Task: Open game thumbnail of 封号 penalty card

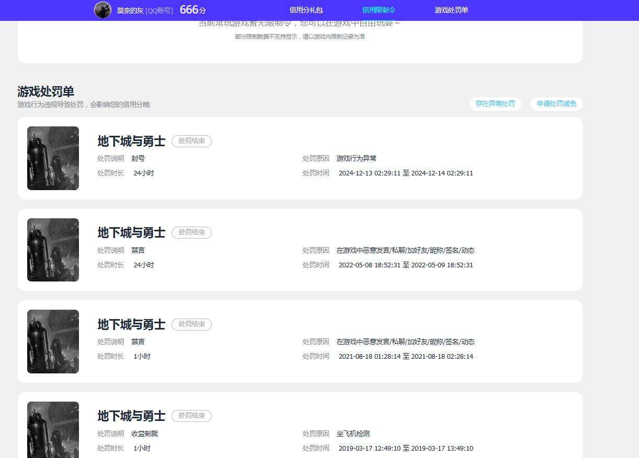Action: coord(53,158)
